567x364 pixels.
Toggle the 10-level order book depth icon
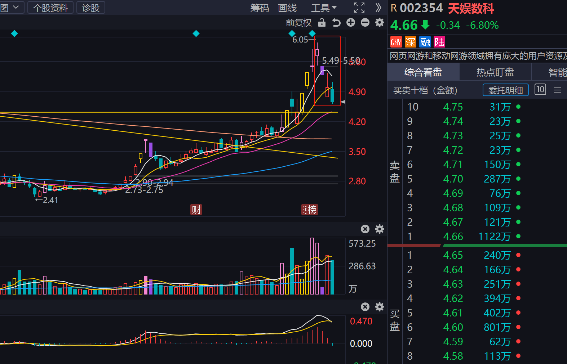coord(540,89)
